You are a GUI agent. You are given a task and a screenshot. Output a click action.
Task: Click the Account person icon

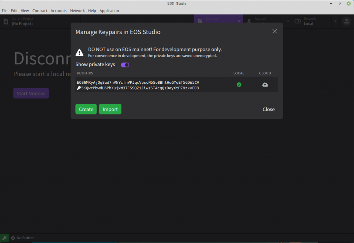(x=249, y=21)
